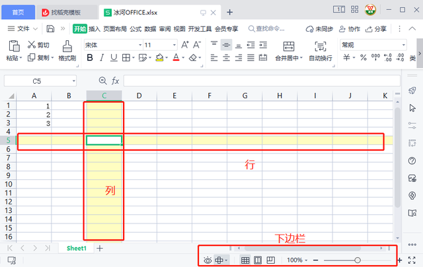Apply thousands separator format
The width and height of the screenshot is (423, 267).
coord(375,57)
